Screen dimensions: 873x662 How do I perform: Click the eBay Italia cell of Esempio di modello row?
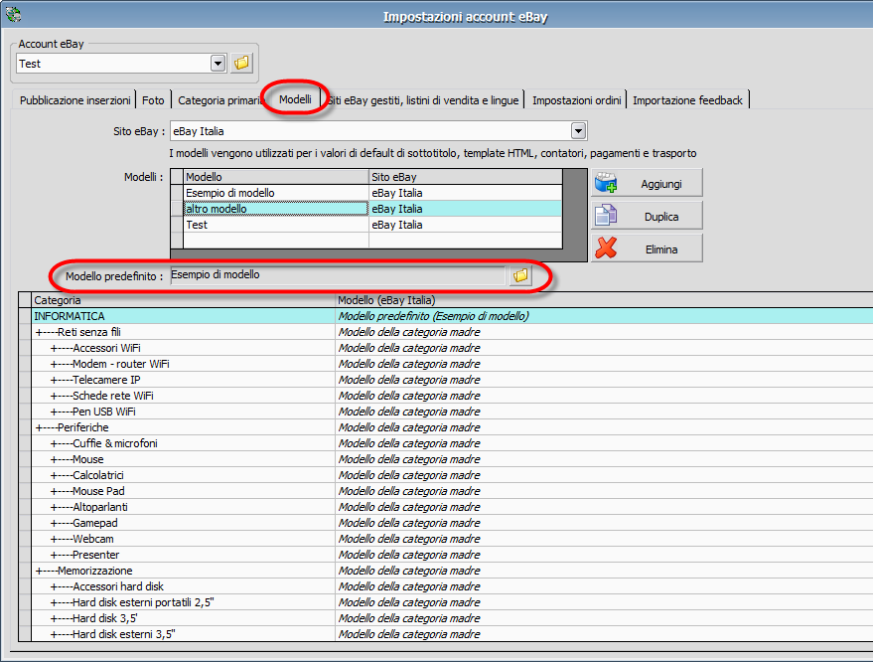pyautogui.click(x=466, y=193)
